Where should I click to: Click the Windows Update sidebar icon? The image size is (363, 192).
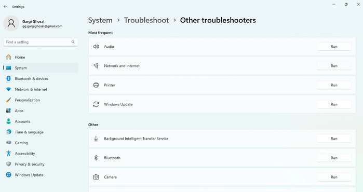pos(8,175)
